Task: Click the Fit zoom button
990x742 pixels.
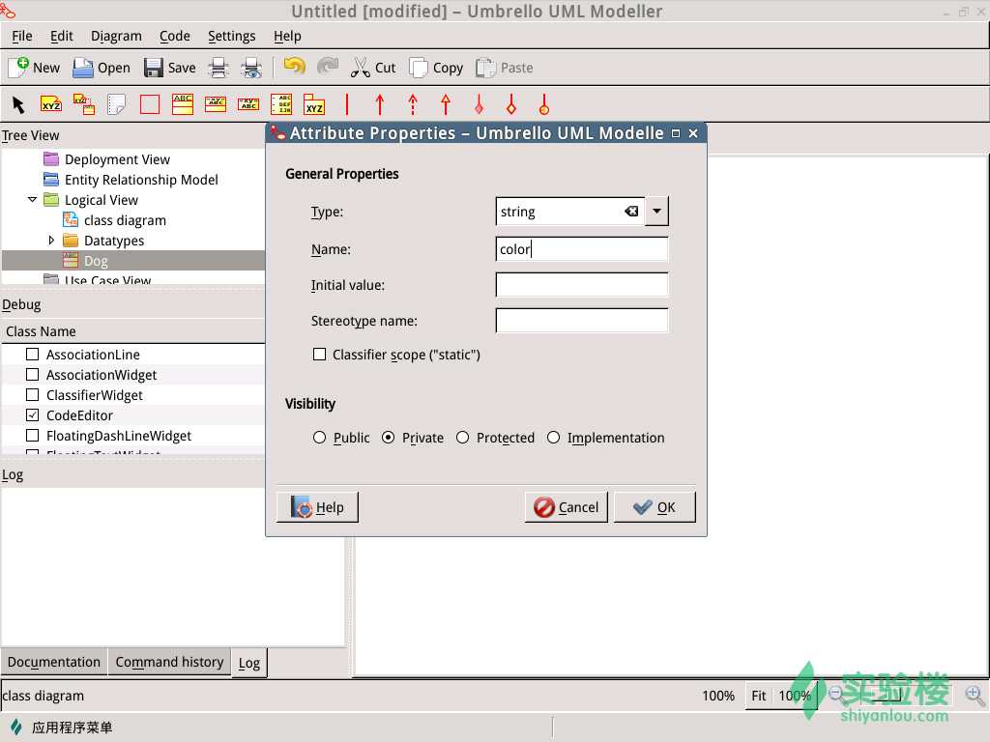Action: pyautogui.click(x=759, y=696)
